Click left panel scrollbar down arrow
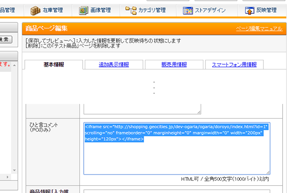Viewport: 292px width, 193px height. [14, 170]
